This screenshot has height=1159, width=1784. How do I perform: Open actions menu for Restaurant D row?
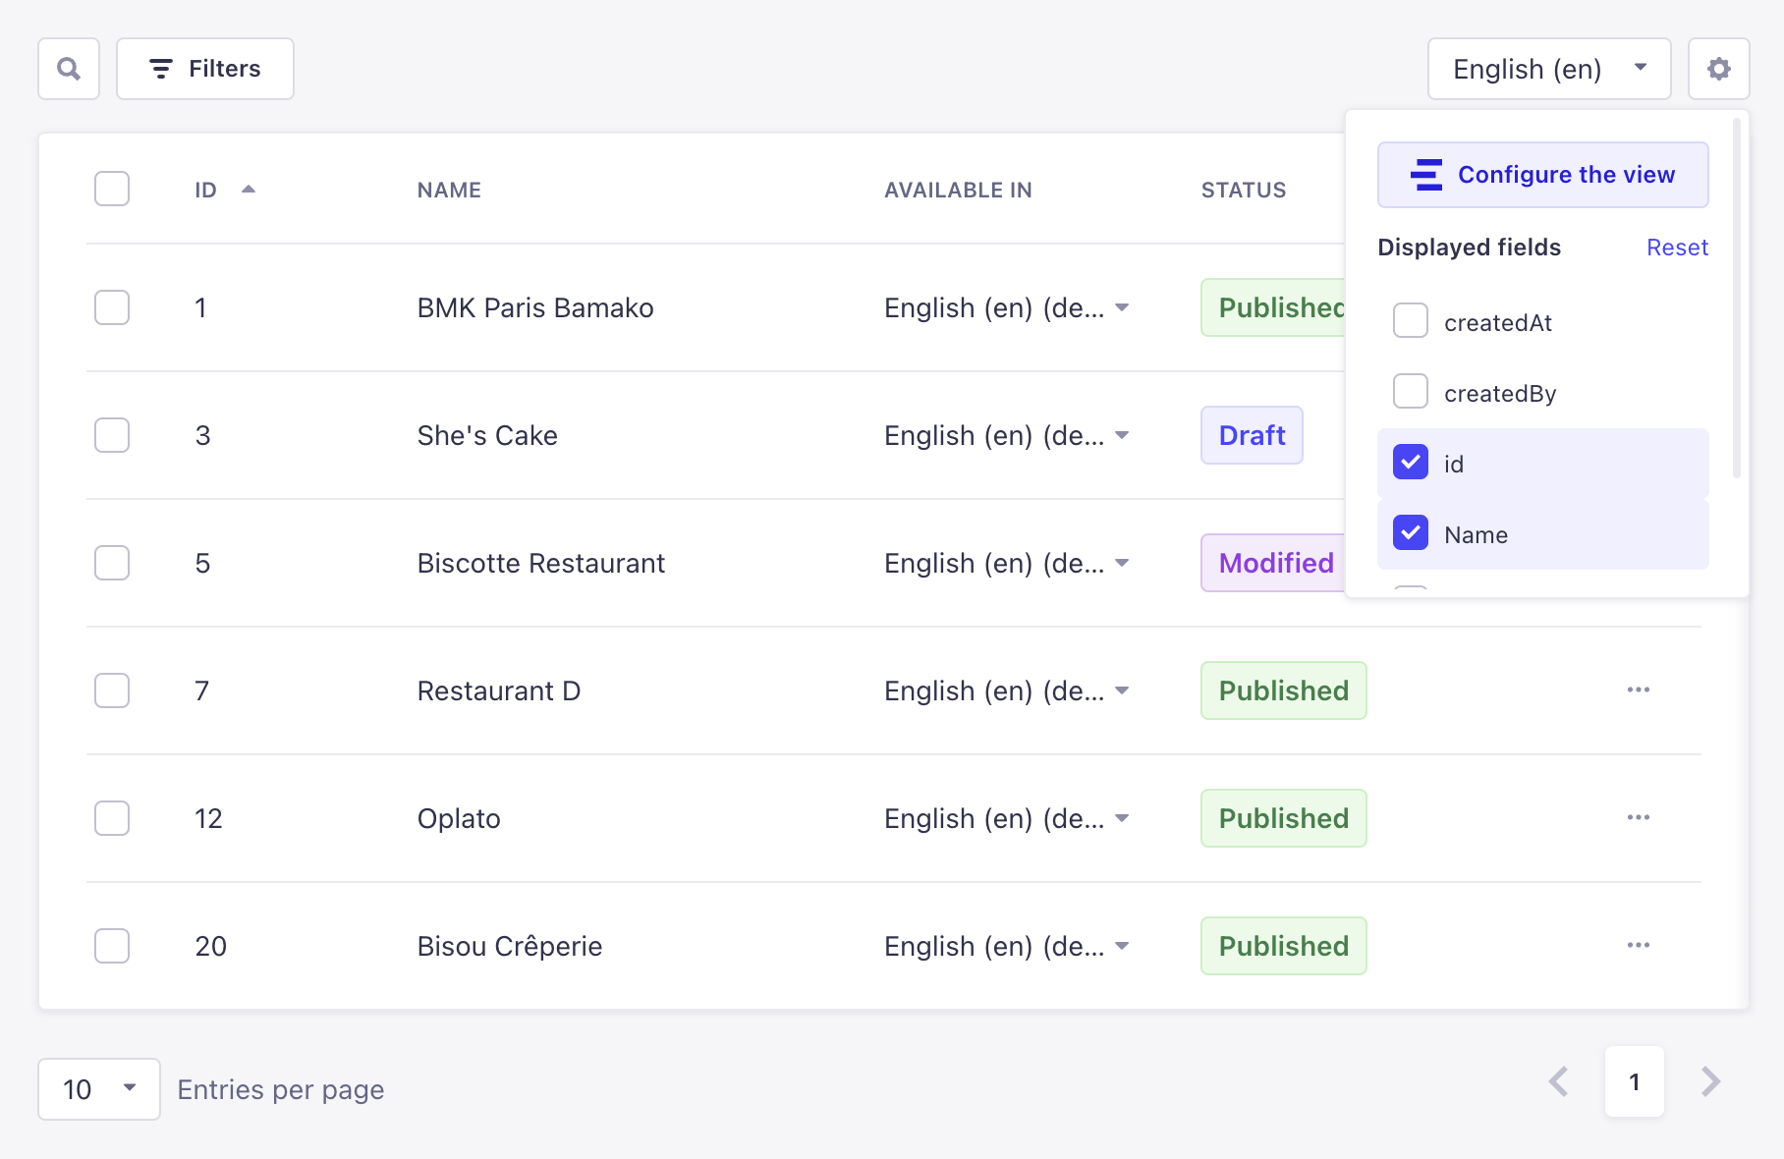(1637, 690)
